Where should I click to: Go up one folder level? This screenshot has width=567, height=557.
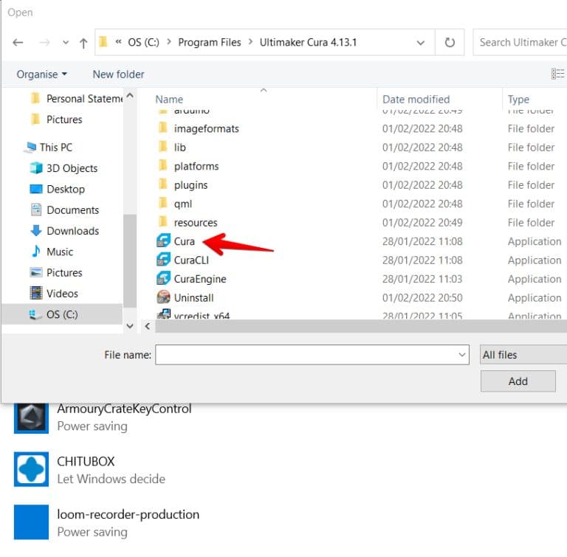(83, 43)
